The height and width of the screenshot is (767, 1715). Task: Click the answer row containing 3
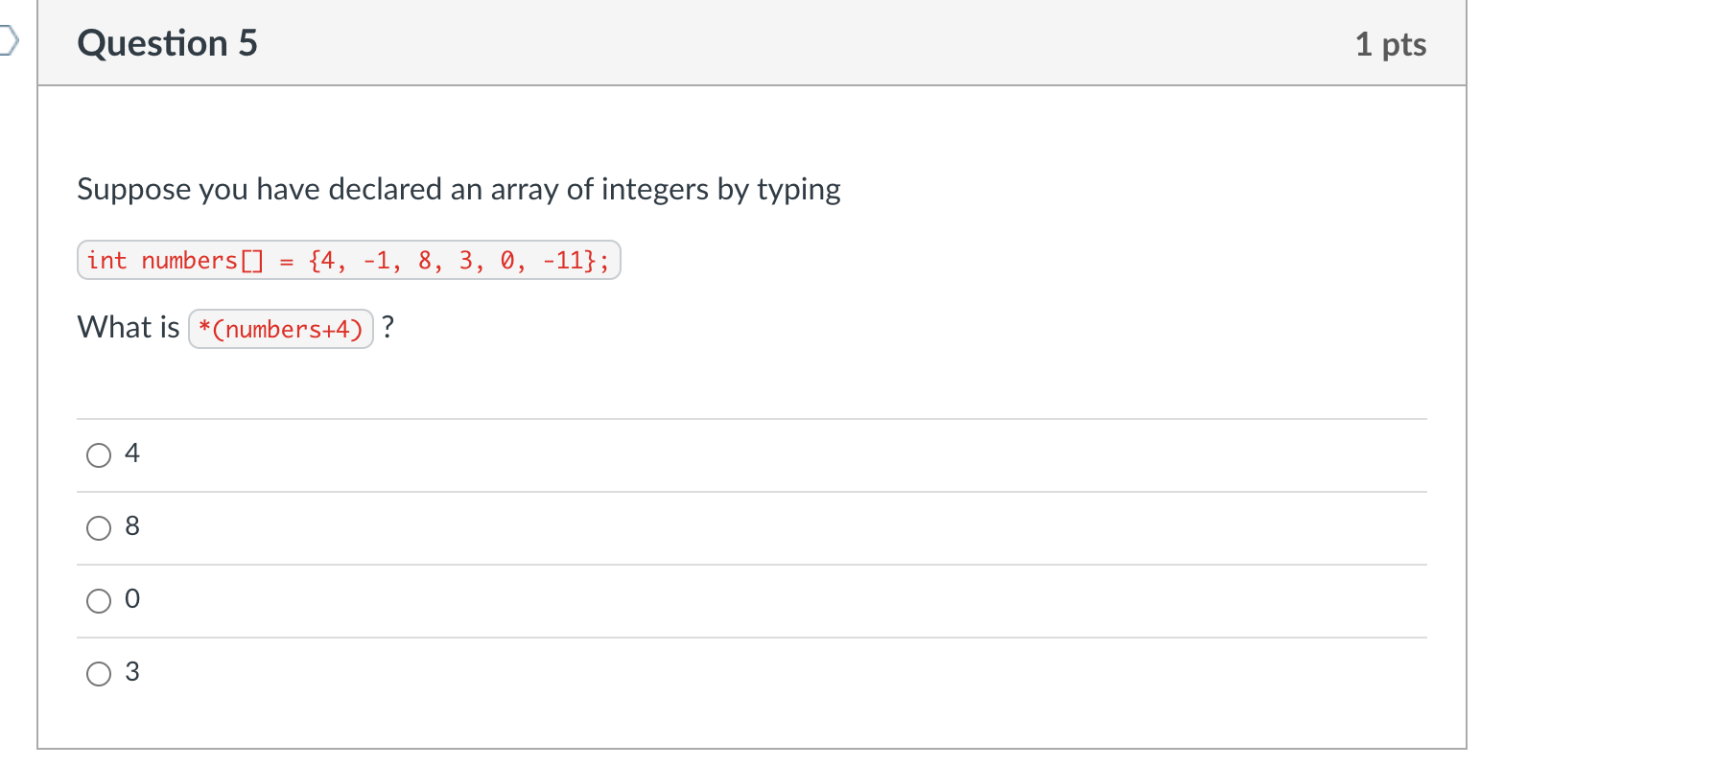[x=671, y=673]
